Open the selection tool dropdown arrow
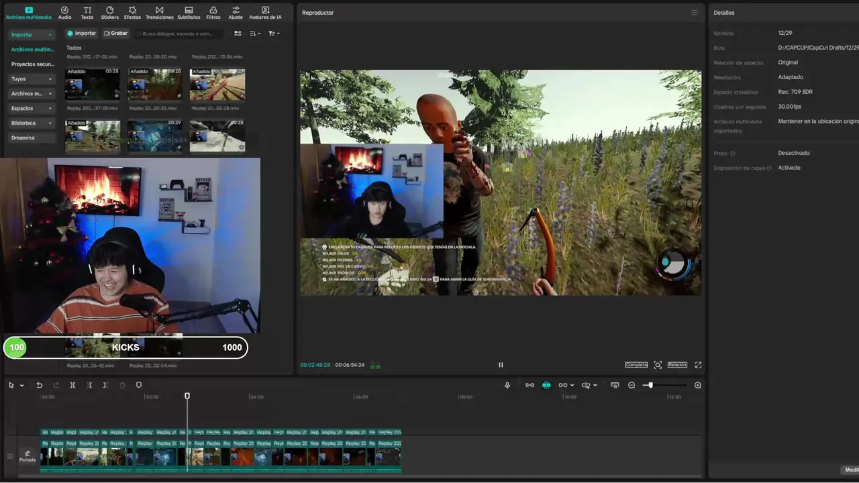Image resolution: width=859 pixels, height=483 pixels. pos(21,386)
